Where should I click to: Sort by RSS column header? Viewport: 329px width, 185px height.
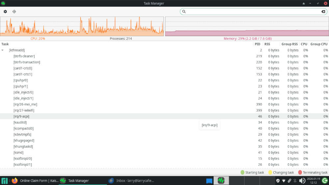coord(267,44)
